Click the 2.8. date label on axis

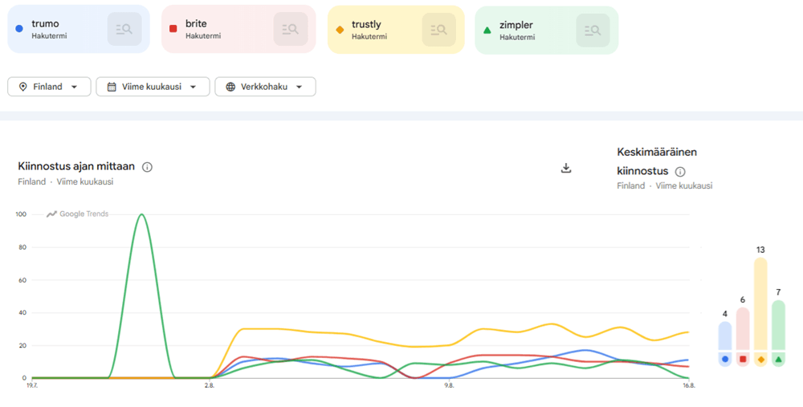[x=210, y=385]
